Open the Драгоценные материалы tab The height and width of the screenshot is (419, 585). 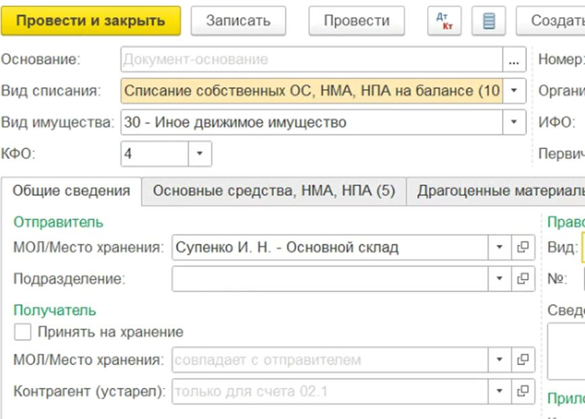click(496, 191)
